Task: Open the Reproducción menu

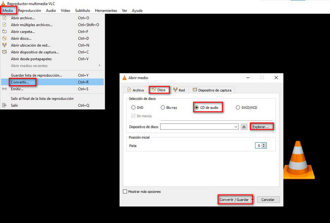Action: [29, 10]
